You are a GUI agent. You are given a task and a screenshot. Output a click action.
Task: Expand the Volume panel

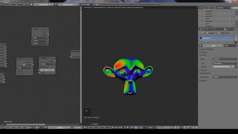[203, 70]
